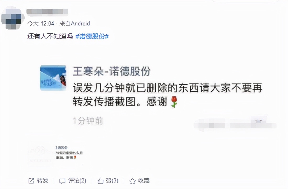The image size is (288, 189).
Task: Like the post via 赞(3) label
Action: click(112, 181)
